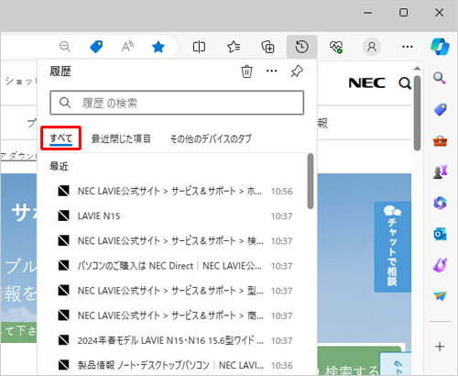Open the sidebar Microsoft 365 icon
The height and width of the screenshot is (376, 458).
(440, 203)
